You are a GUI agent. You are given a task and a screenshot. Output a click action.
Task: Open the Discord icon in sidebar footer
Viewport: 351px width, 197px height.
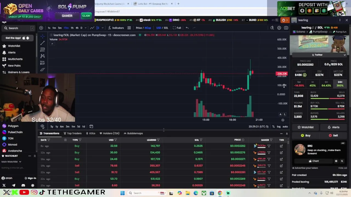tap(23, 186)
